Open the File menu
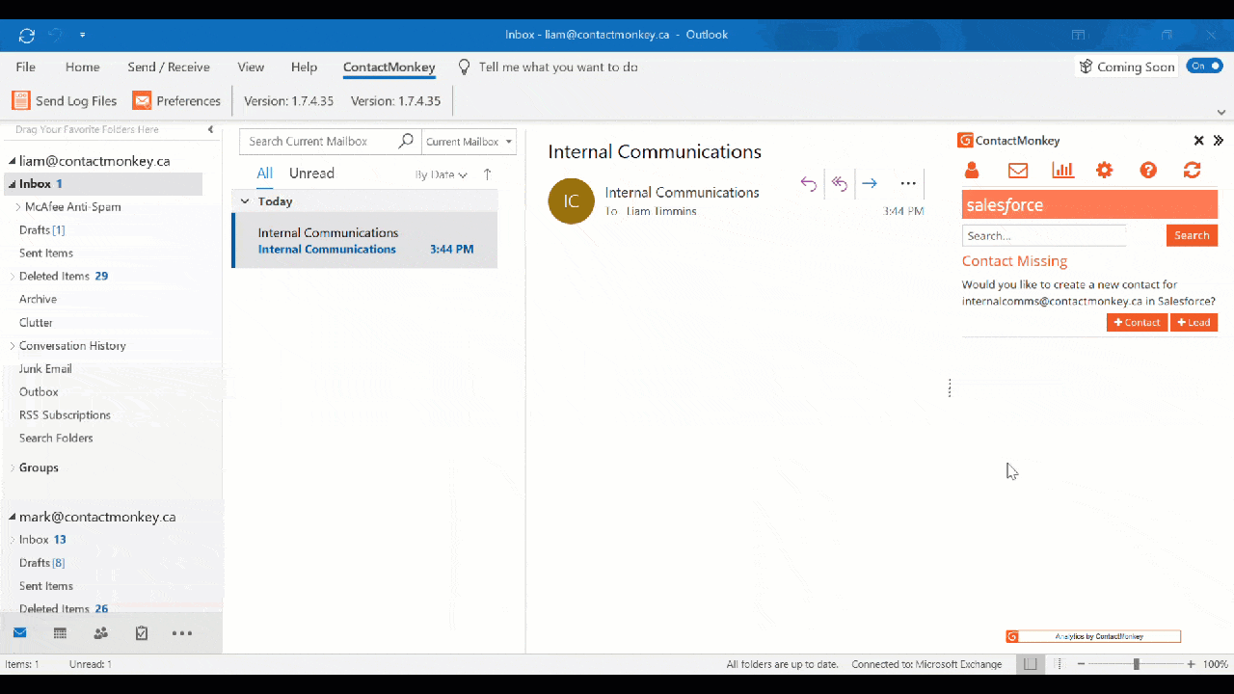1234x694 pixels. pyautogui.click(x=26, y=67)
